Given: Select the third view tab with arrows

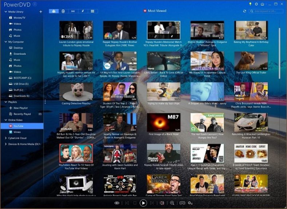Looking at the screenshot, I should [x=73, y=11].
